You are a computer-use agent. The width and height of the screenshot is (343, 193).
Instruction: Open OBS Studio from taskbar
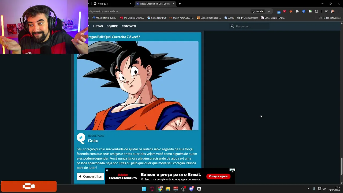coord(183,189)
